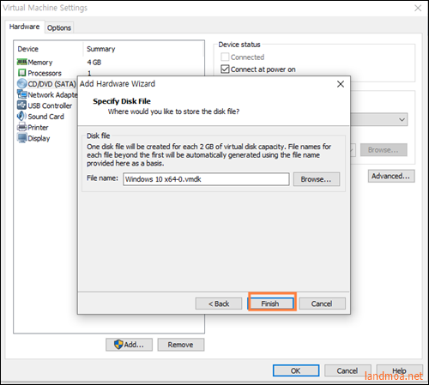Open Advanced device settings
Image resolution: width=429 pixels, height=385 pixels.
(x=391, y=176)
